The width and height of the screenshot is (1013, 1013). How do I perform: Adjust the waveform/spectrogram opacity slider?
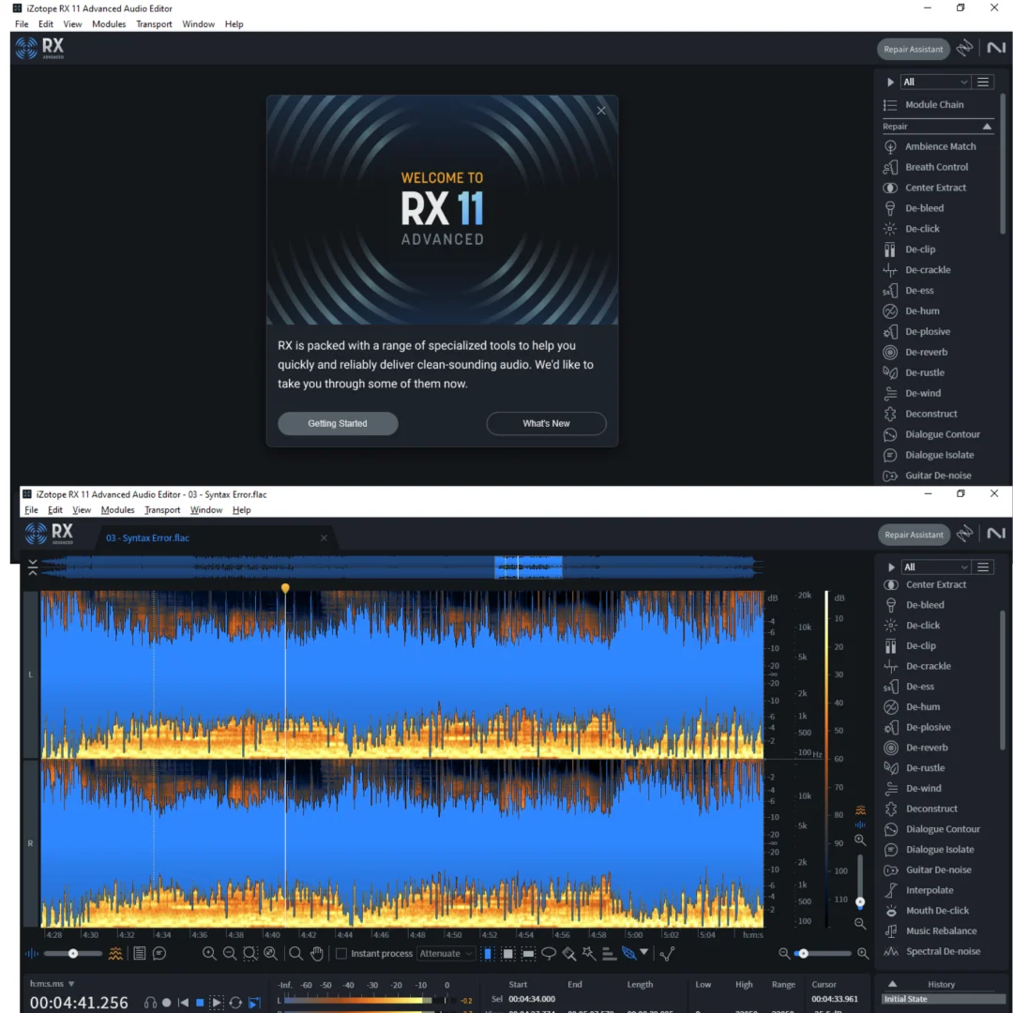coord(72,954)
